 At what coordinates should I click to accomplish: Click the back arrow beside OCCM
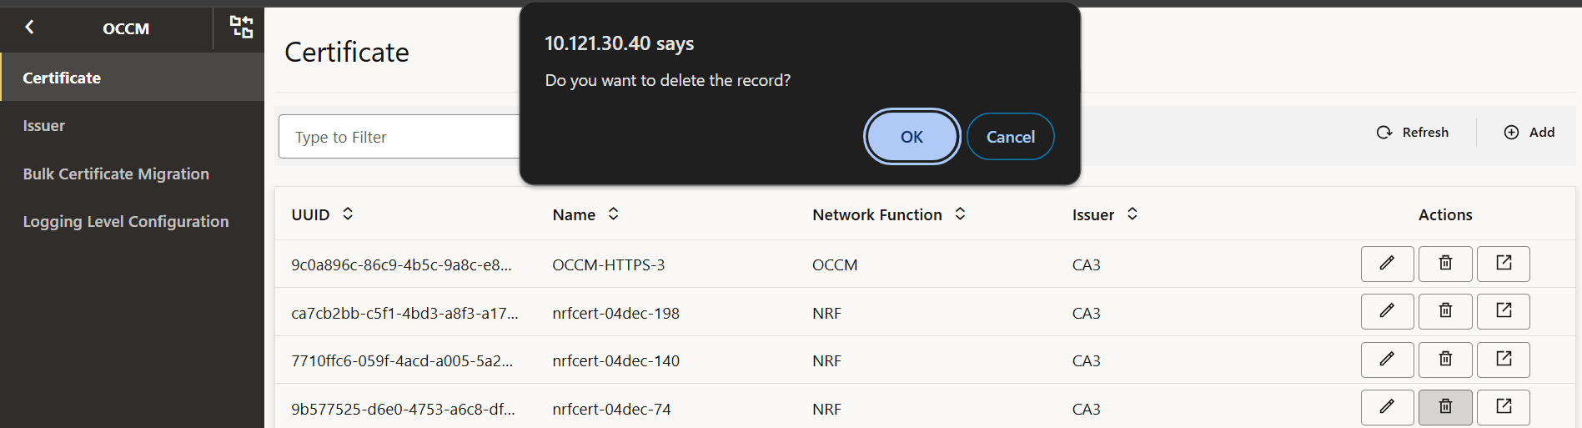tap(29, 28)
